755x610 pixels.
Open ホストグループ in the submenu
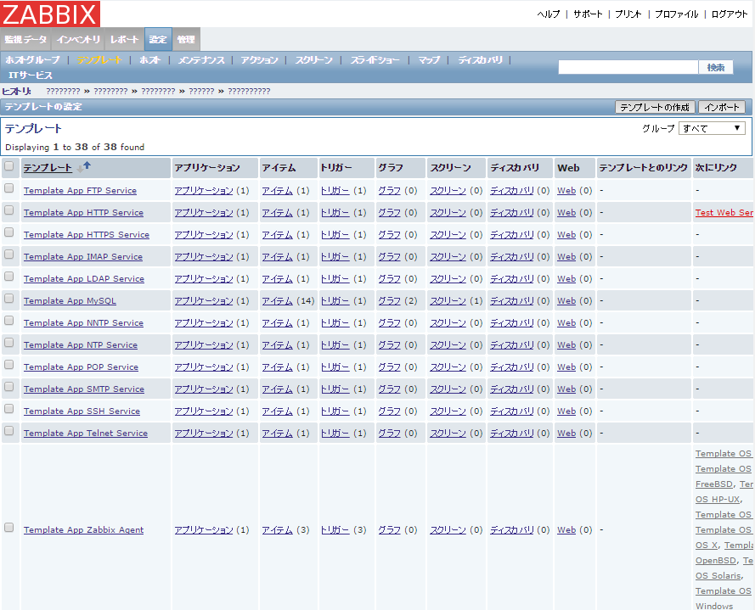pyautogui.click(x=33, y=60)
